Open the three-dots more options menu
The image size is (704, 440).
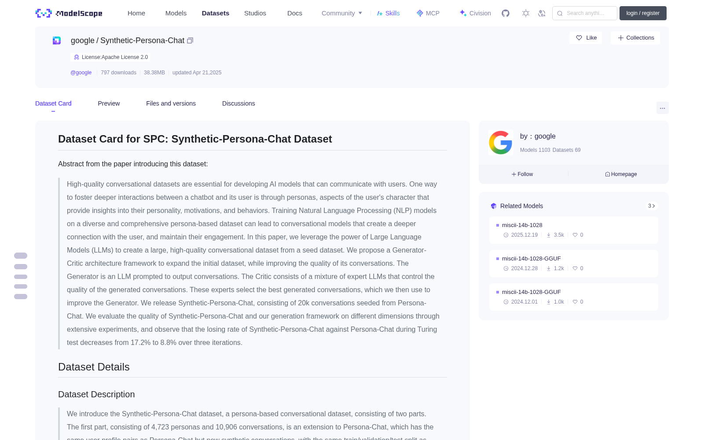662,108
